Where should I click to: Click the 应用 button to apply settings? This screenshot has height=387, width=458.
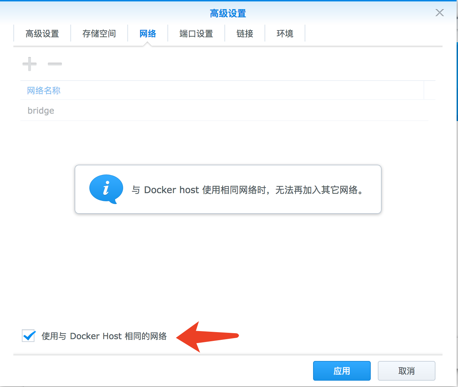[342, 370]
